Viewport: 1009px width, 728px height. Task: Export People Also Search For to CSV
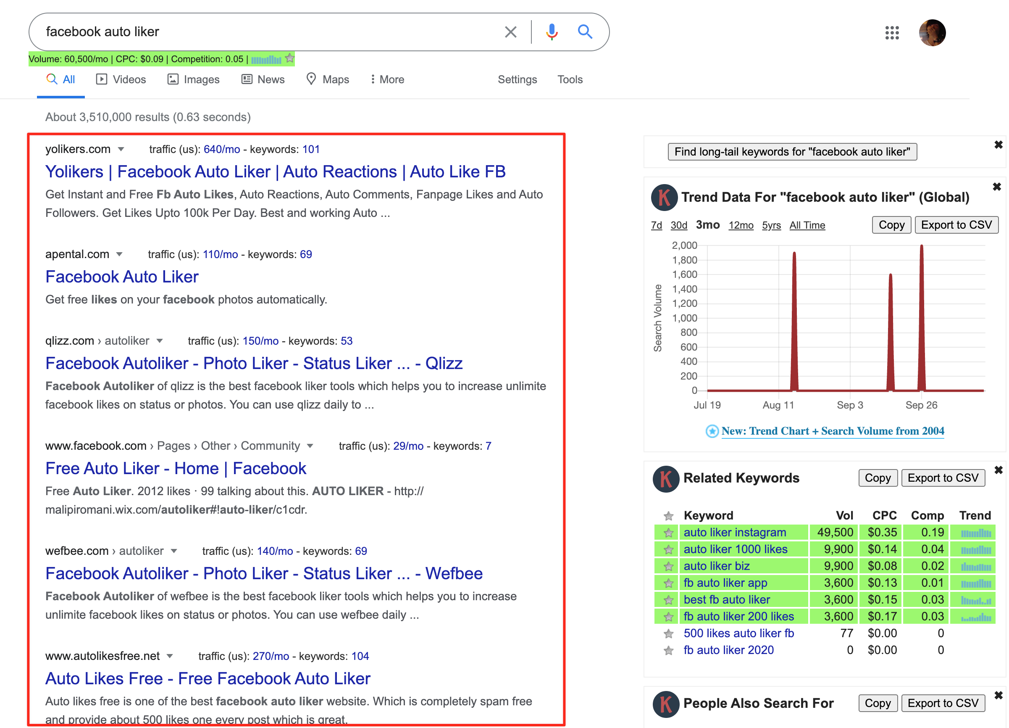943,703
